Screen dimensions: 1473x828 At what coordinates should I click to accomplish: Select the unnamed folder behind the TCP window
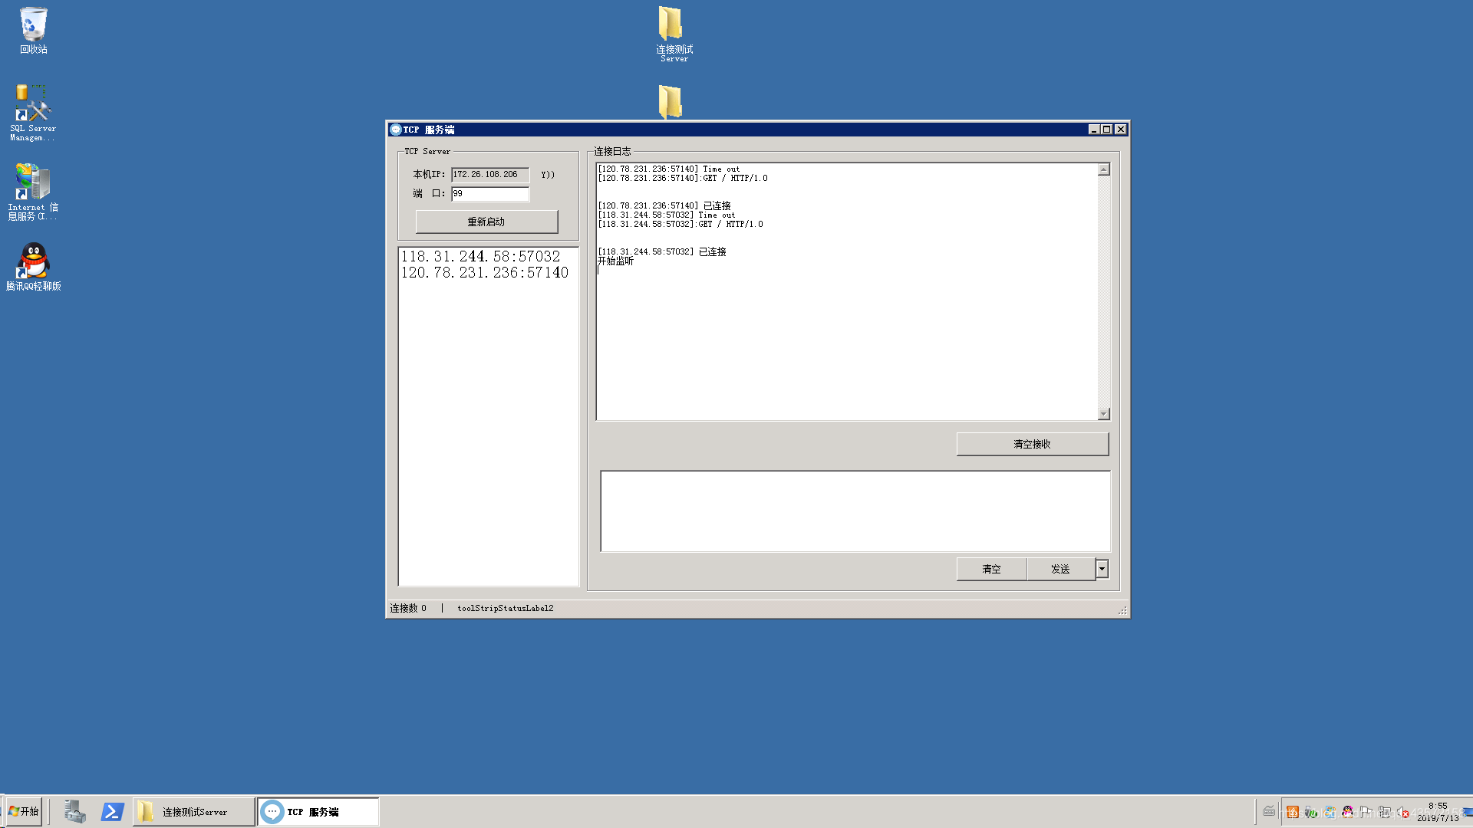[x=670, y=102]
